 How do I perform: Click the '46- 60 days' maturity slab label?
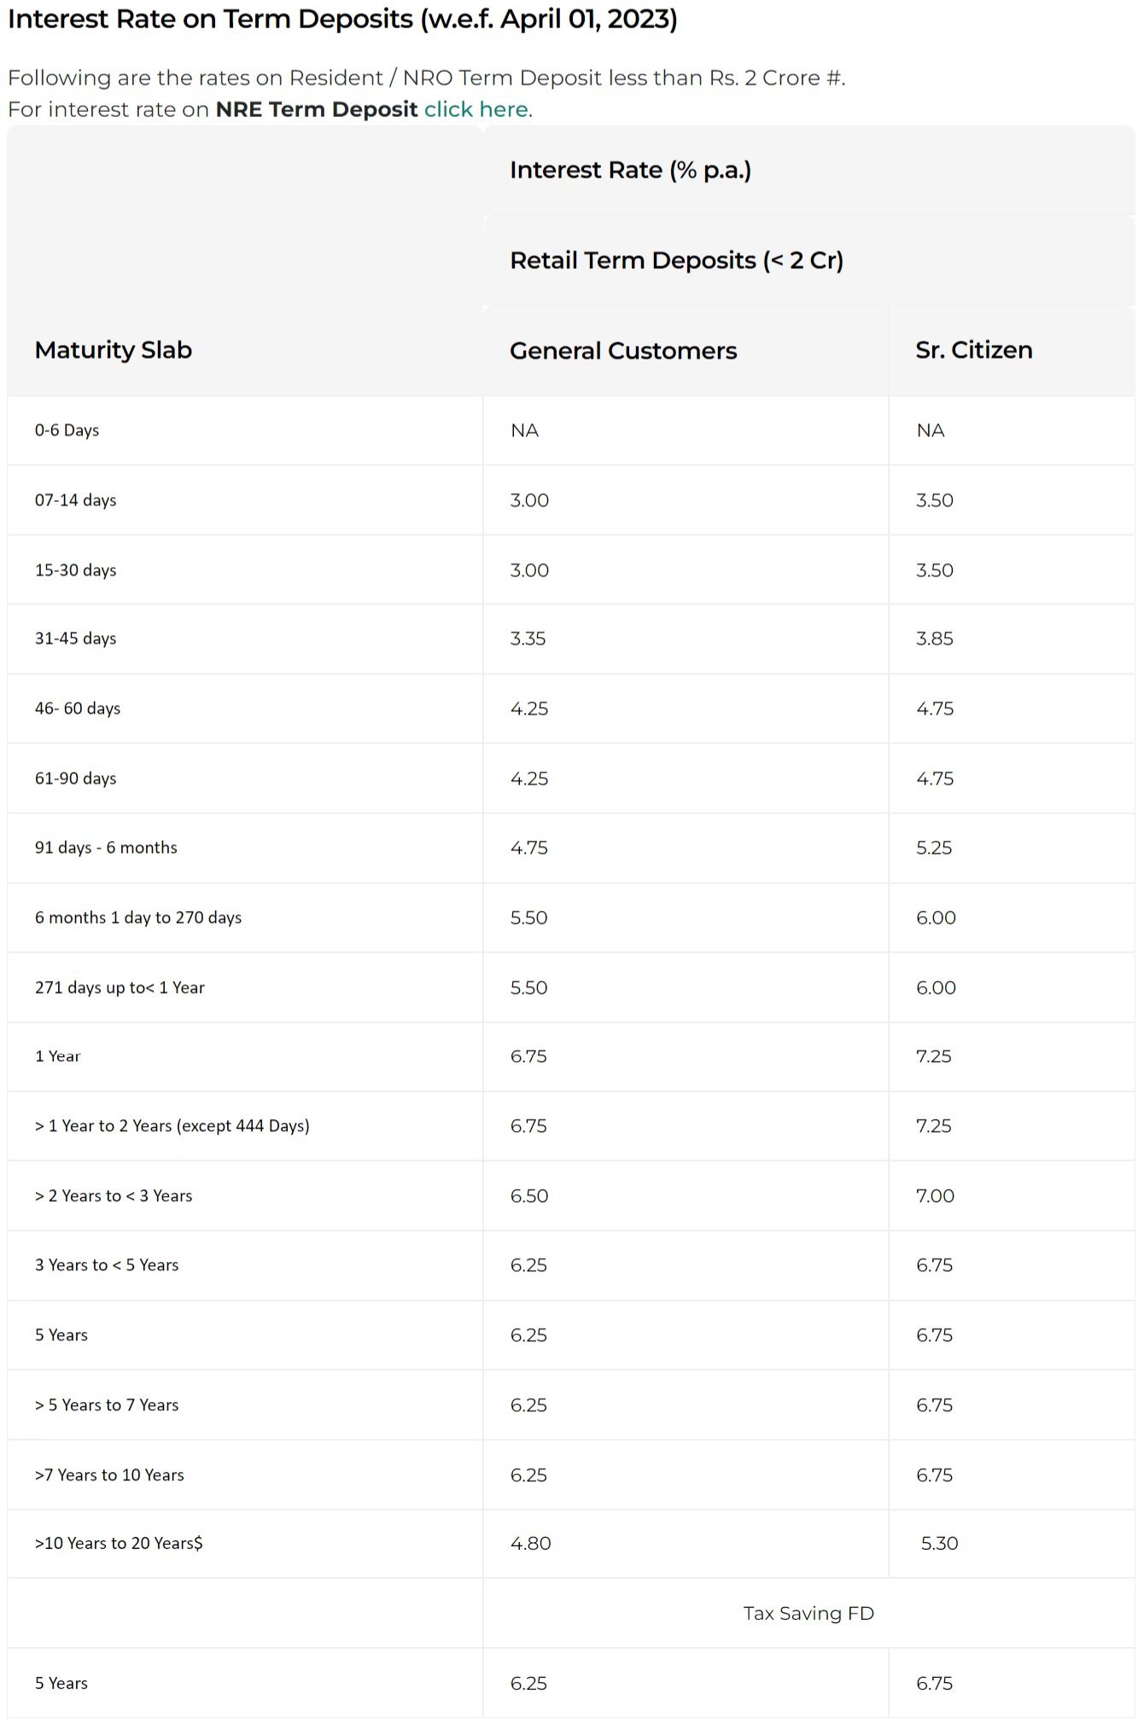tap(77, 709)
